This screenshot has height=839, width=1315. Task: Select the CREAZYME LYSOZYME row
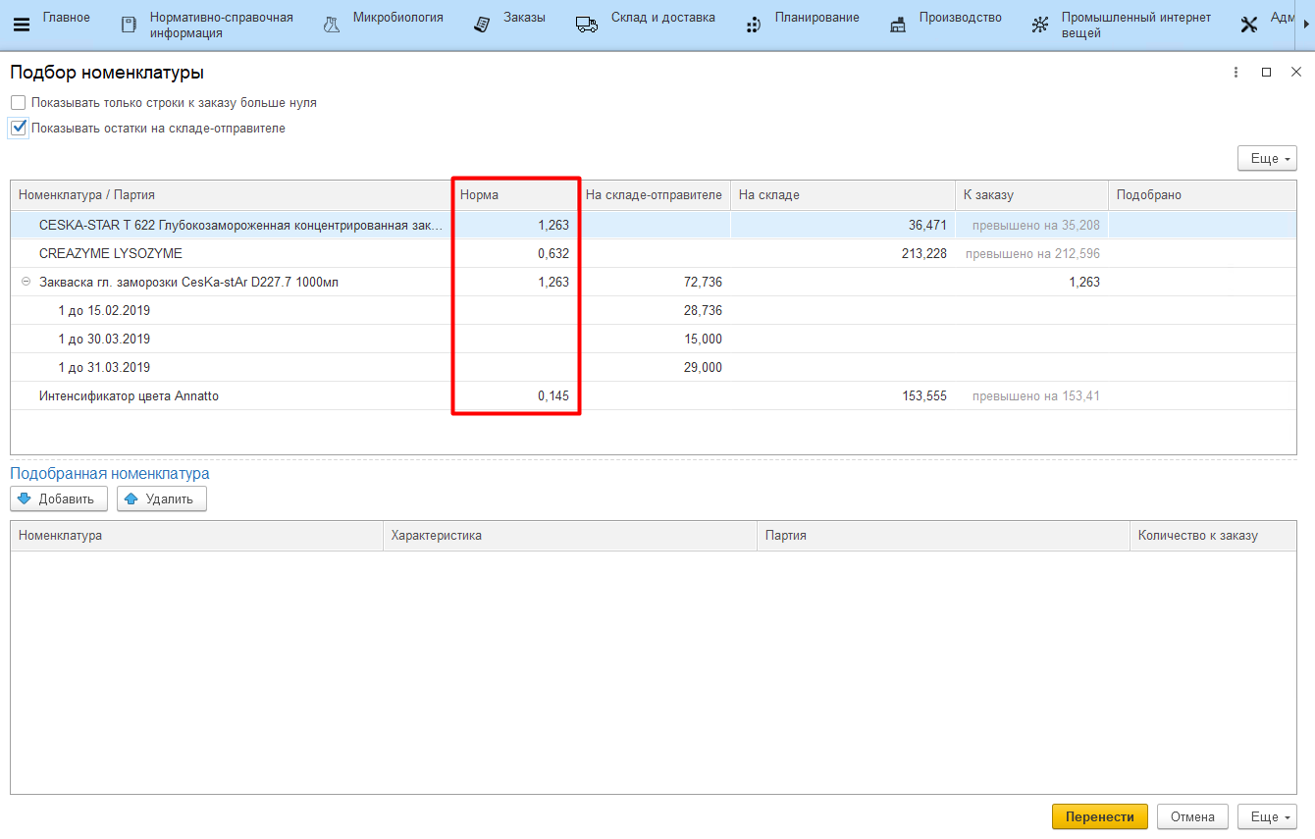click(x=111, y=254)
